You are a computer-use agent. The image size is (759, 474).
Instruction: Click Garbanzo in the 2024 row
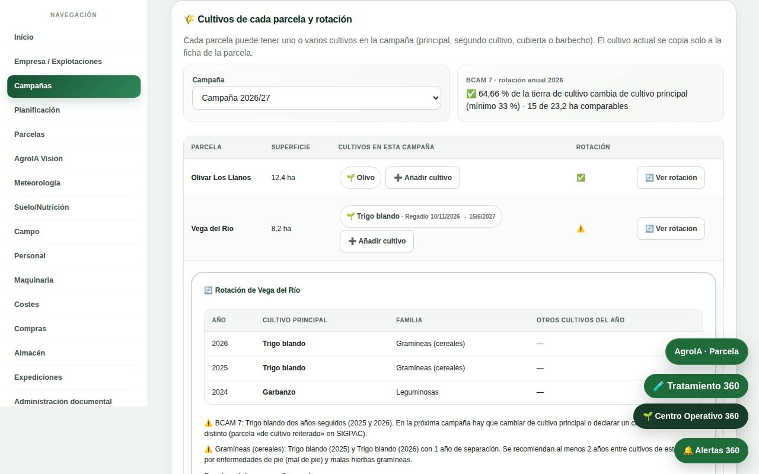tap(279, 392)
